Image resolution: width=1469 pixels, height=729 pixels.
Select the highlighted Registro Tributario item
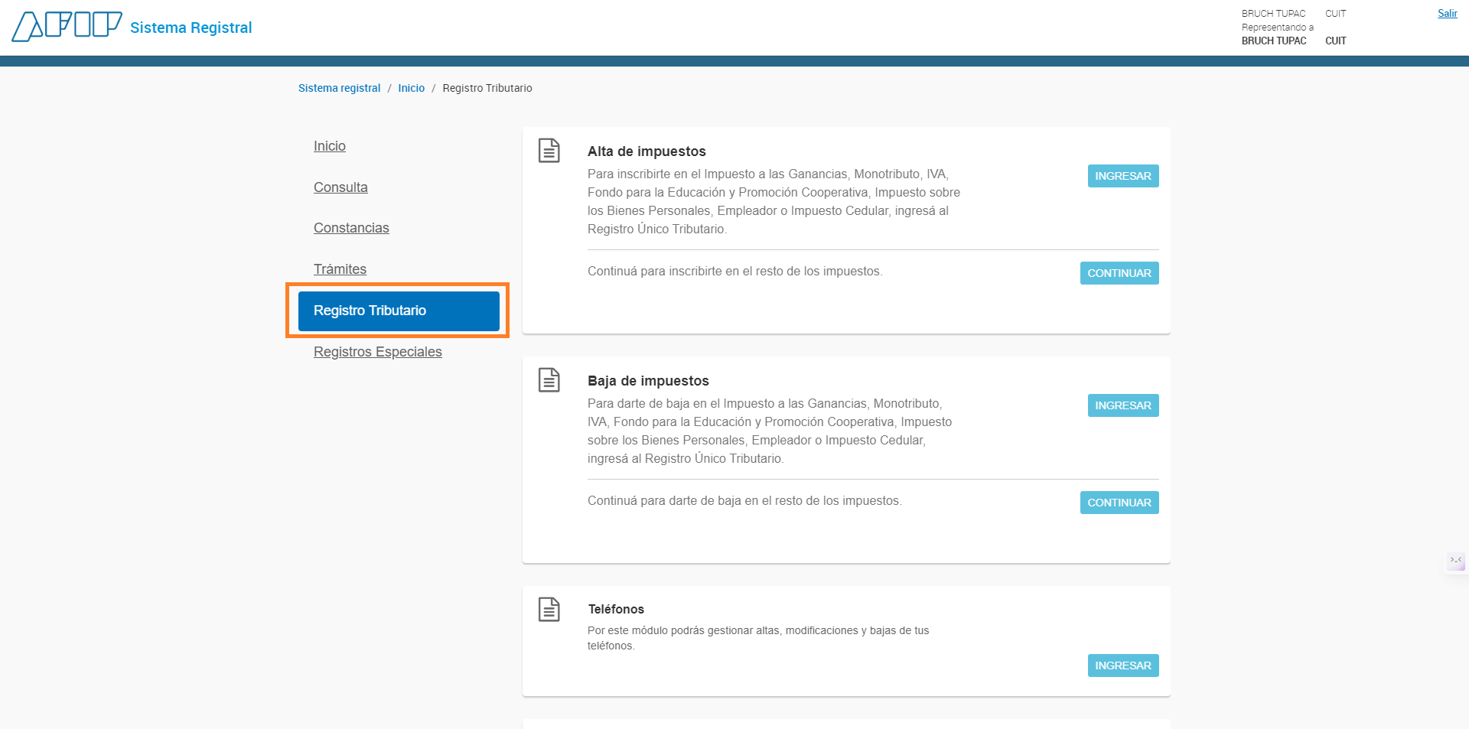tap(399, 311)
